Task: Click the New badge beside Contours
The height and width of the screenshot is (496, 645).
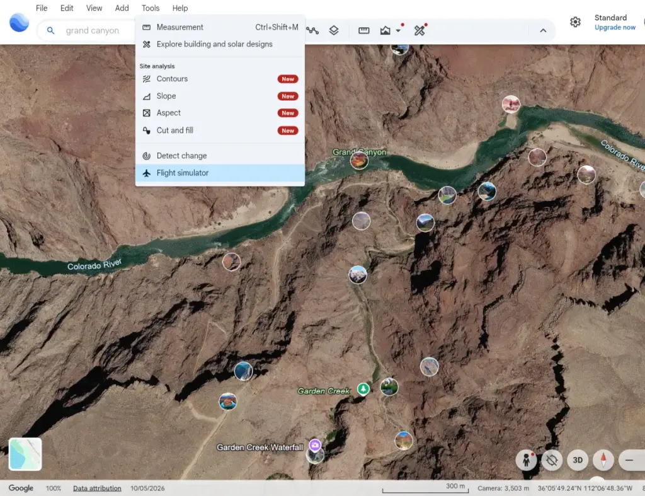Action: [288, 79]
